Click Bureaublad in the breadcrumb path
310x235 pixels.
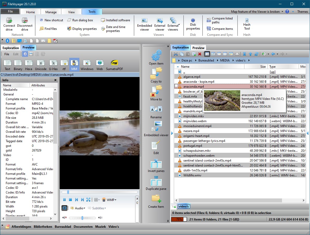[207, 60]
